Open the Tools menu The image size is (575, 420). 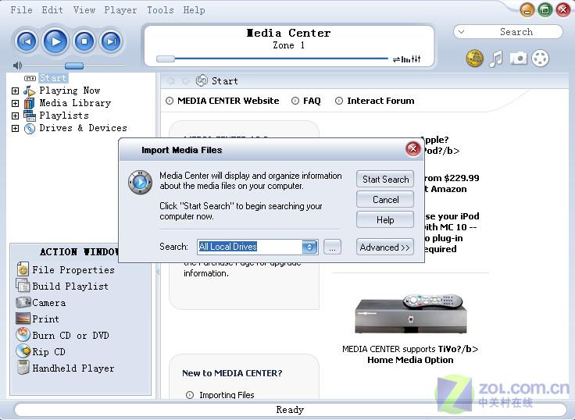coord(160,10)
